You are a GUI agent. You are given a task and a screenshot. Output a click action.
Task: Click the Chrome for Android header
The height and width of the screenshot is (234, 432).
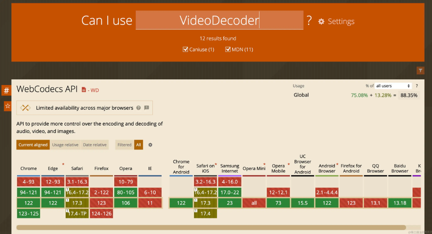(181, 167)
